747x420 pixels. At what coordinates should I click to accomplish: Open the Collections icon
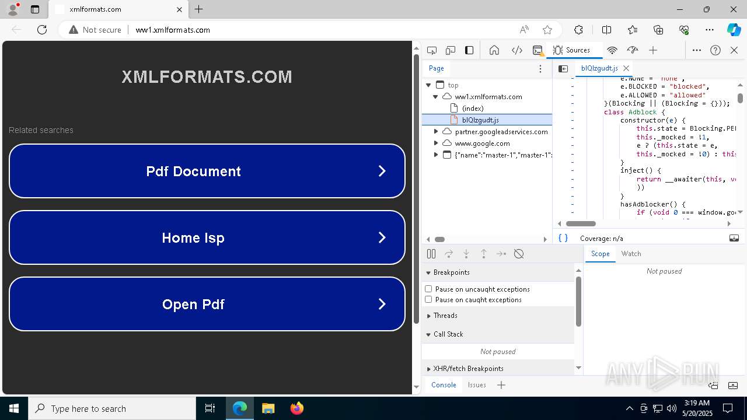(658, 30)
